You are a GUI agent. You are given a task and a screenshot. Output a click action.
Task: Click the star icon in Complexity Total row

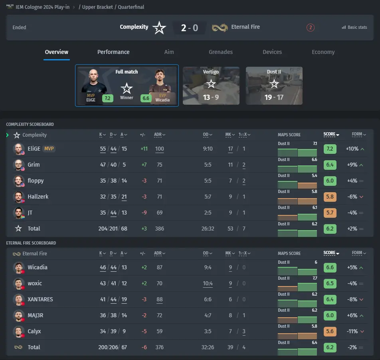click(18, 228)
